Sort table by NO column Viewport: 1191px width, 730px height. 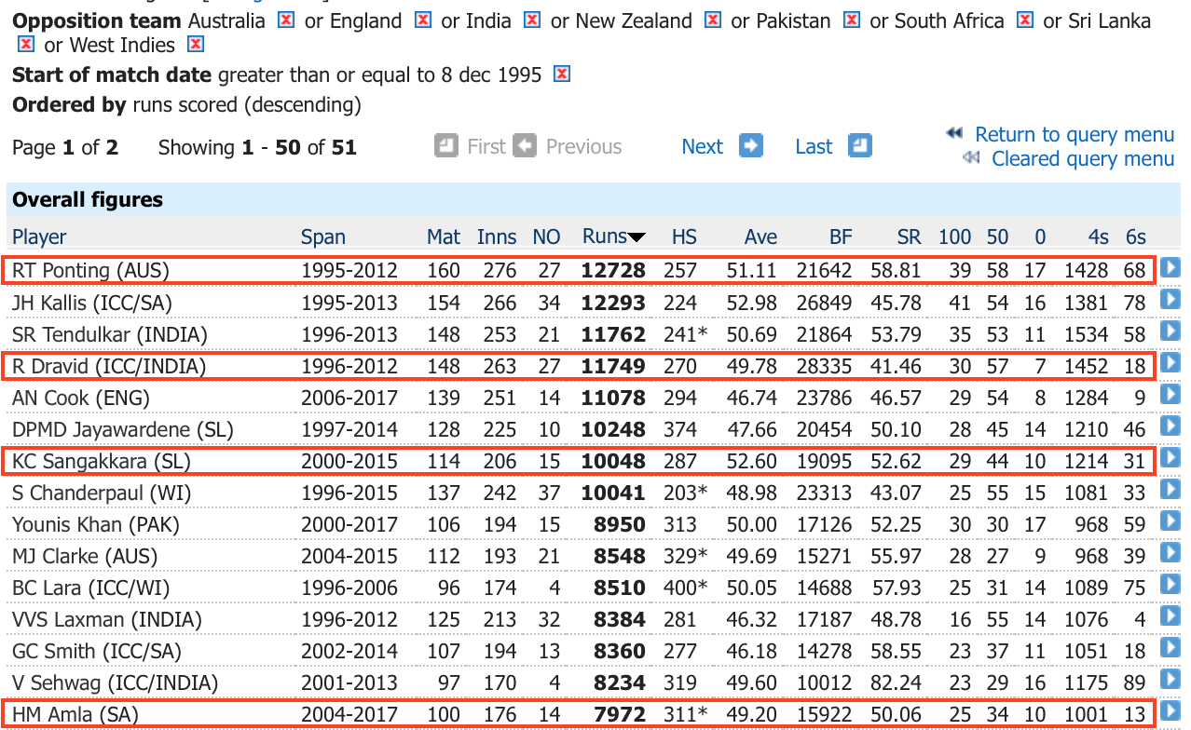click(546, 237)
